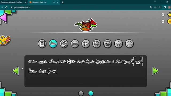Select the cube icon category
This screenshot has width=171, height=96.
pyautogui.click(x=42, y=44)
